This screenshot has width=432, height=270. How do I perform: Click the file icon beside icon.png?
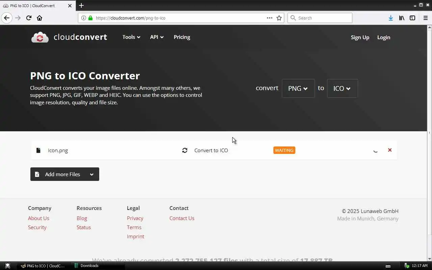click(38, 150)
